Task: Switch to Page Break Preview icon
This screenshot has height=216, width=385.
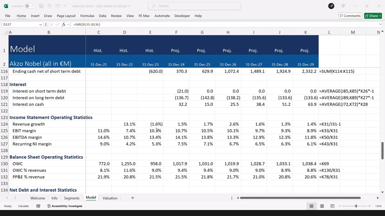Action: (x=332, y=206)
